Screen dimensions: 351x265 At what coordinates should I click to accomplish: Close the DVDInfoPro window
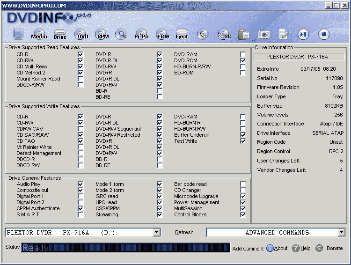pos(344,6)
